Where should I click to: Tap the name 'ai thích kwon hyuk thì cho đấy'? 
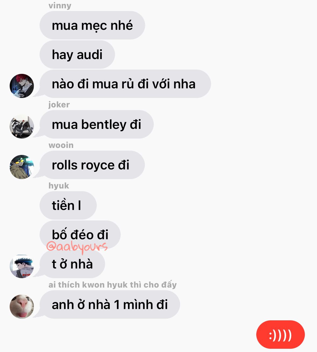[x=112, y=285]
